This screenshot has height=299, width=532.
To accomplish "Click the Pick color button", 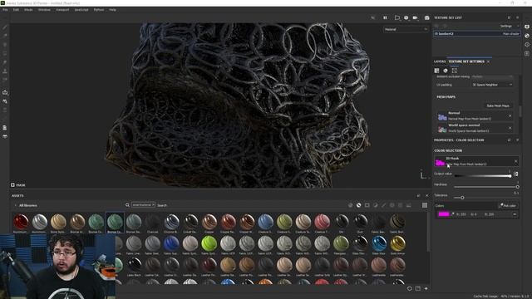I will click(508, 205).
